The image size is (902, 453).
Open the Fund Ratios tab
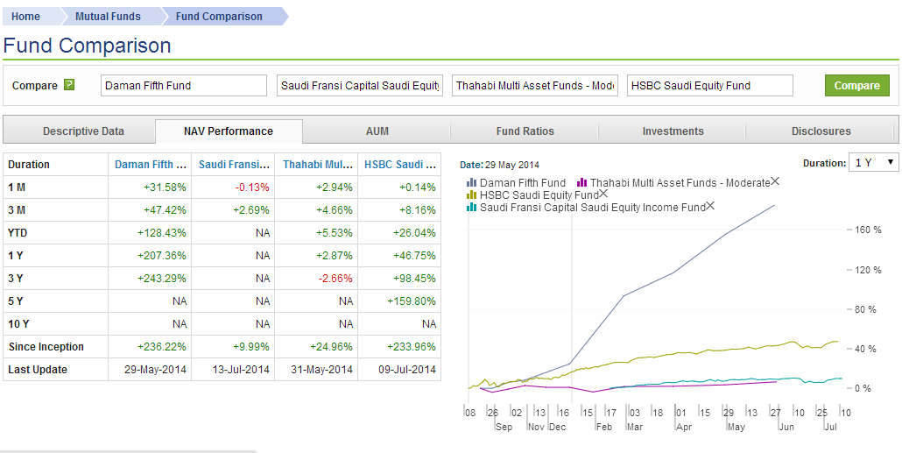pos(525,131)
